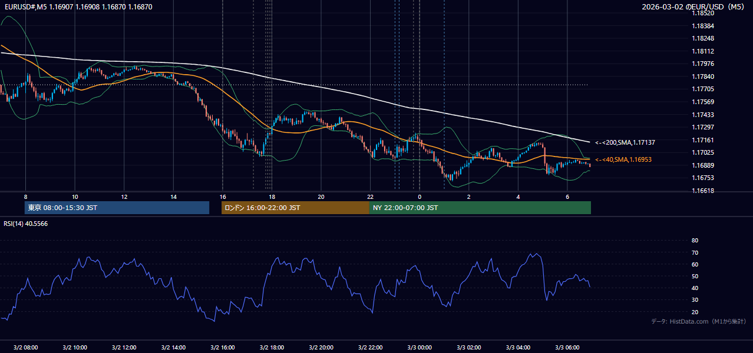The width and height of the screenshot is (753, 353).
Task: Click RSI scale value 40
Action: 695,288
